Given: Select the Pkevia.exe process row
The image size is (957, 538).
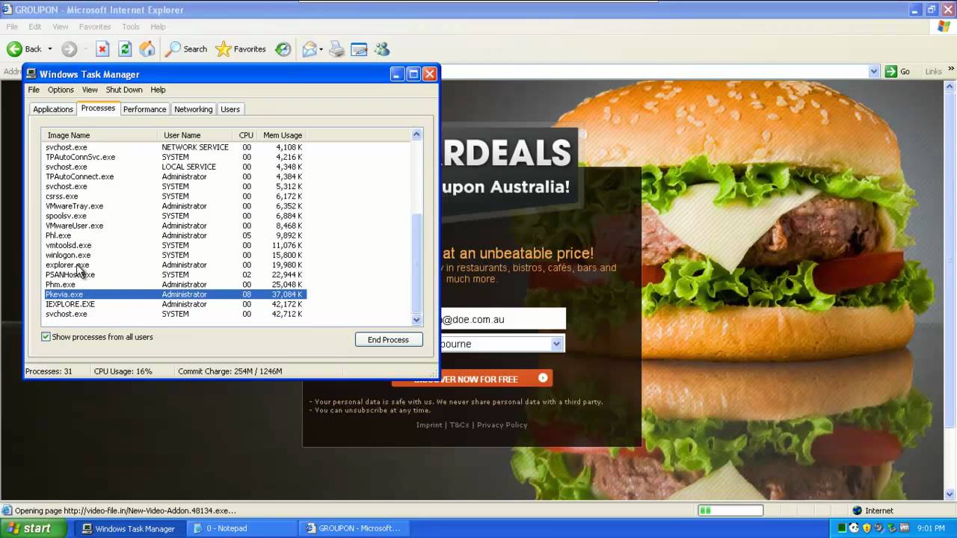Looking at the screenshot, I should pyautogui.click(x=175, y=294).
